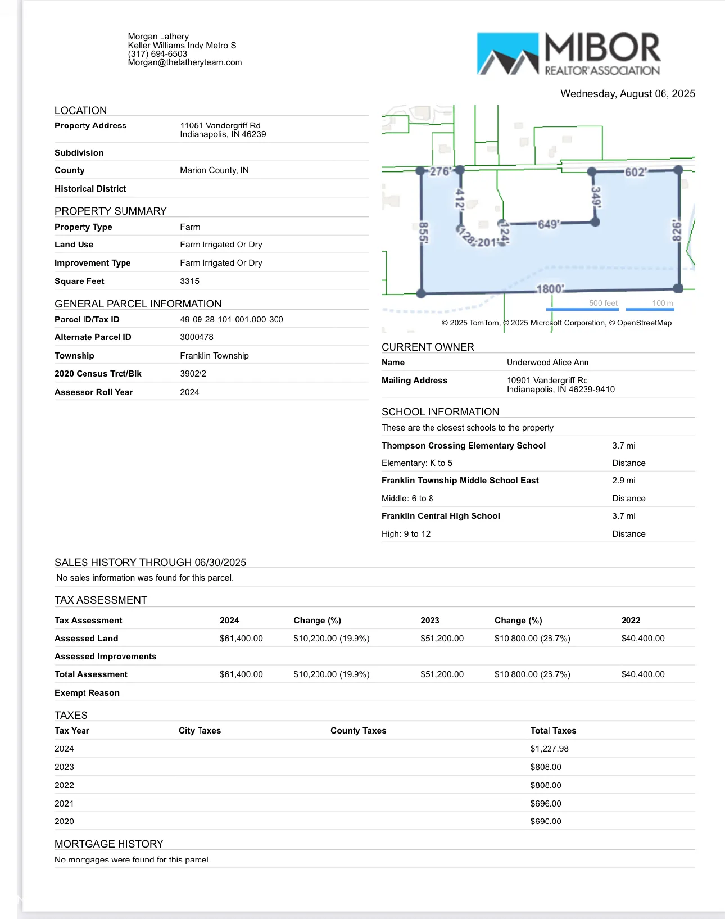This screenshot has width=725, height=919.
Task: Click the Morgan@thelatheryteam.com email address
Action: click(x=184, y=62)
